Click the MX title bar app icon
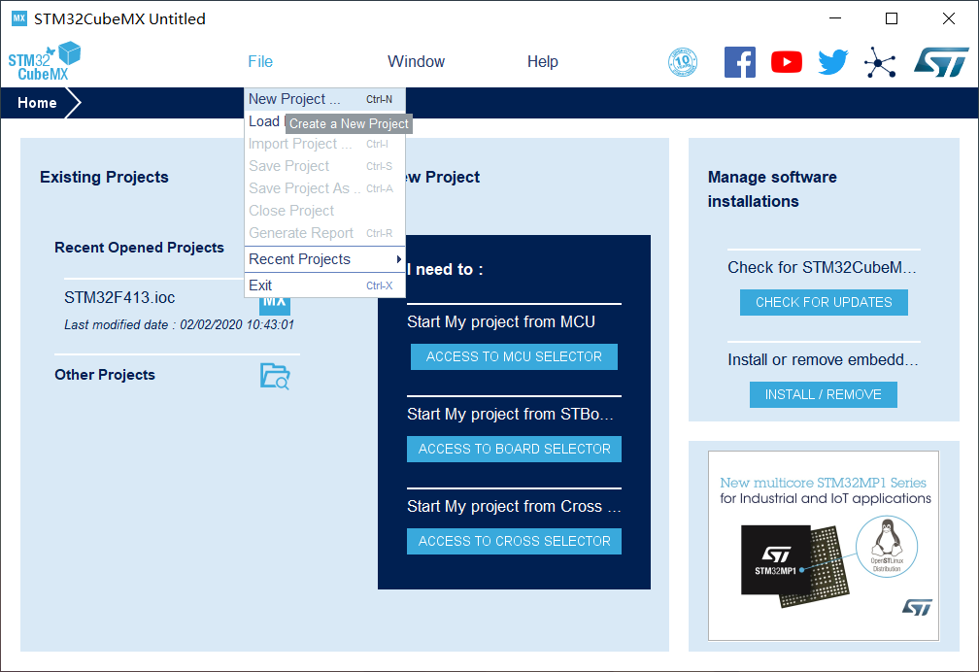Screen dimensions: 979x672 coord(19,18)
